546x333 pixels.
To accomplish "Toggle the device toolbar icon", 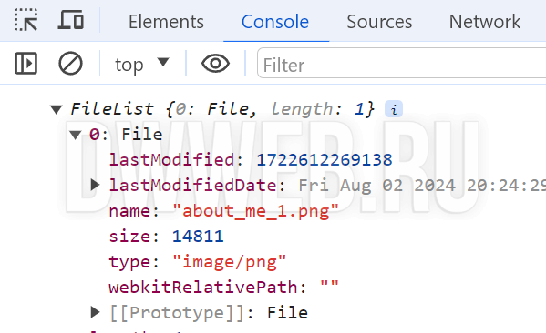I will tap(71, 20).
